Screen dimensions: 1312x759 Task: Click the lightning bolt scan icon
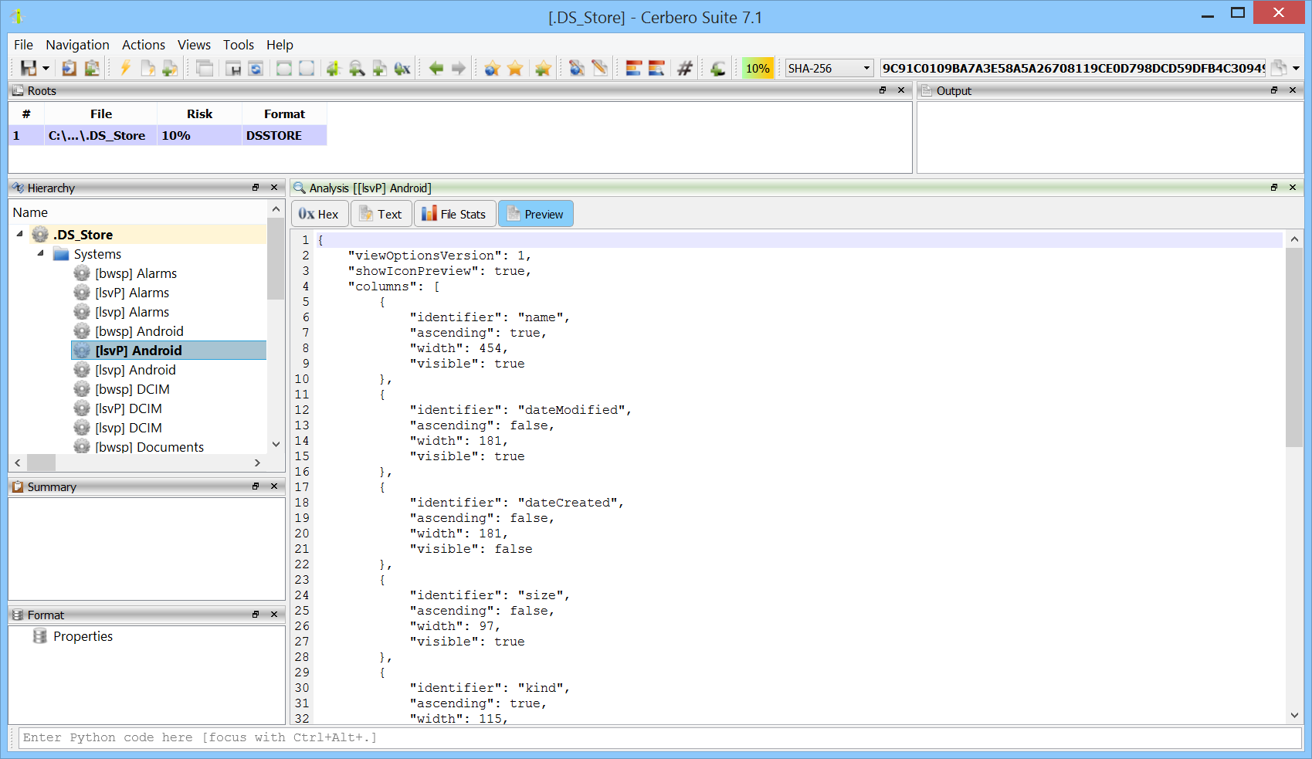125,68
